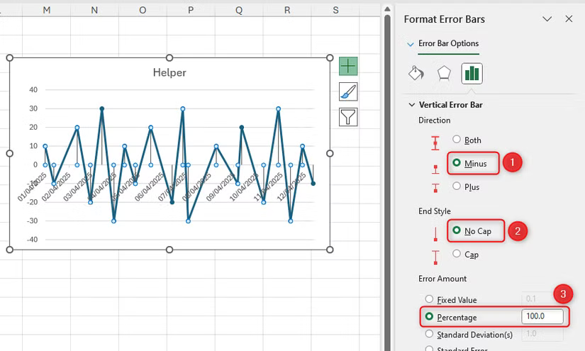The height and width of the screenshot is (351, 585).
Task: Select Minus direction radio button
Action: [456, 162]
